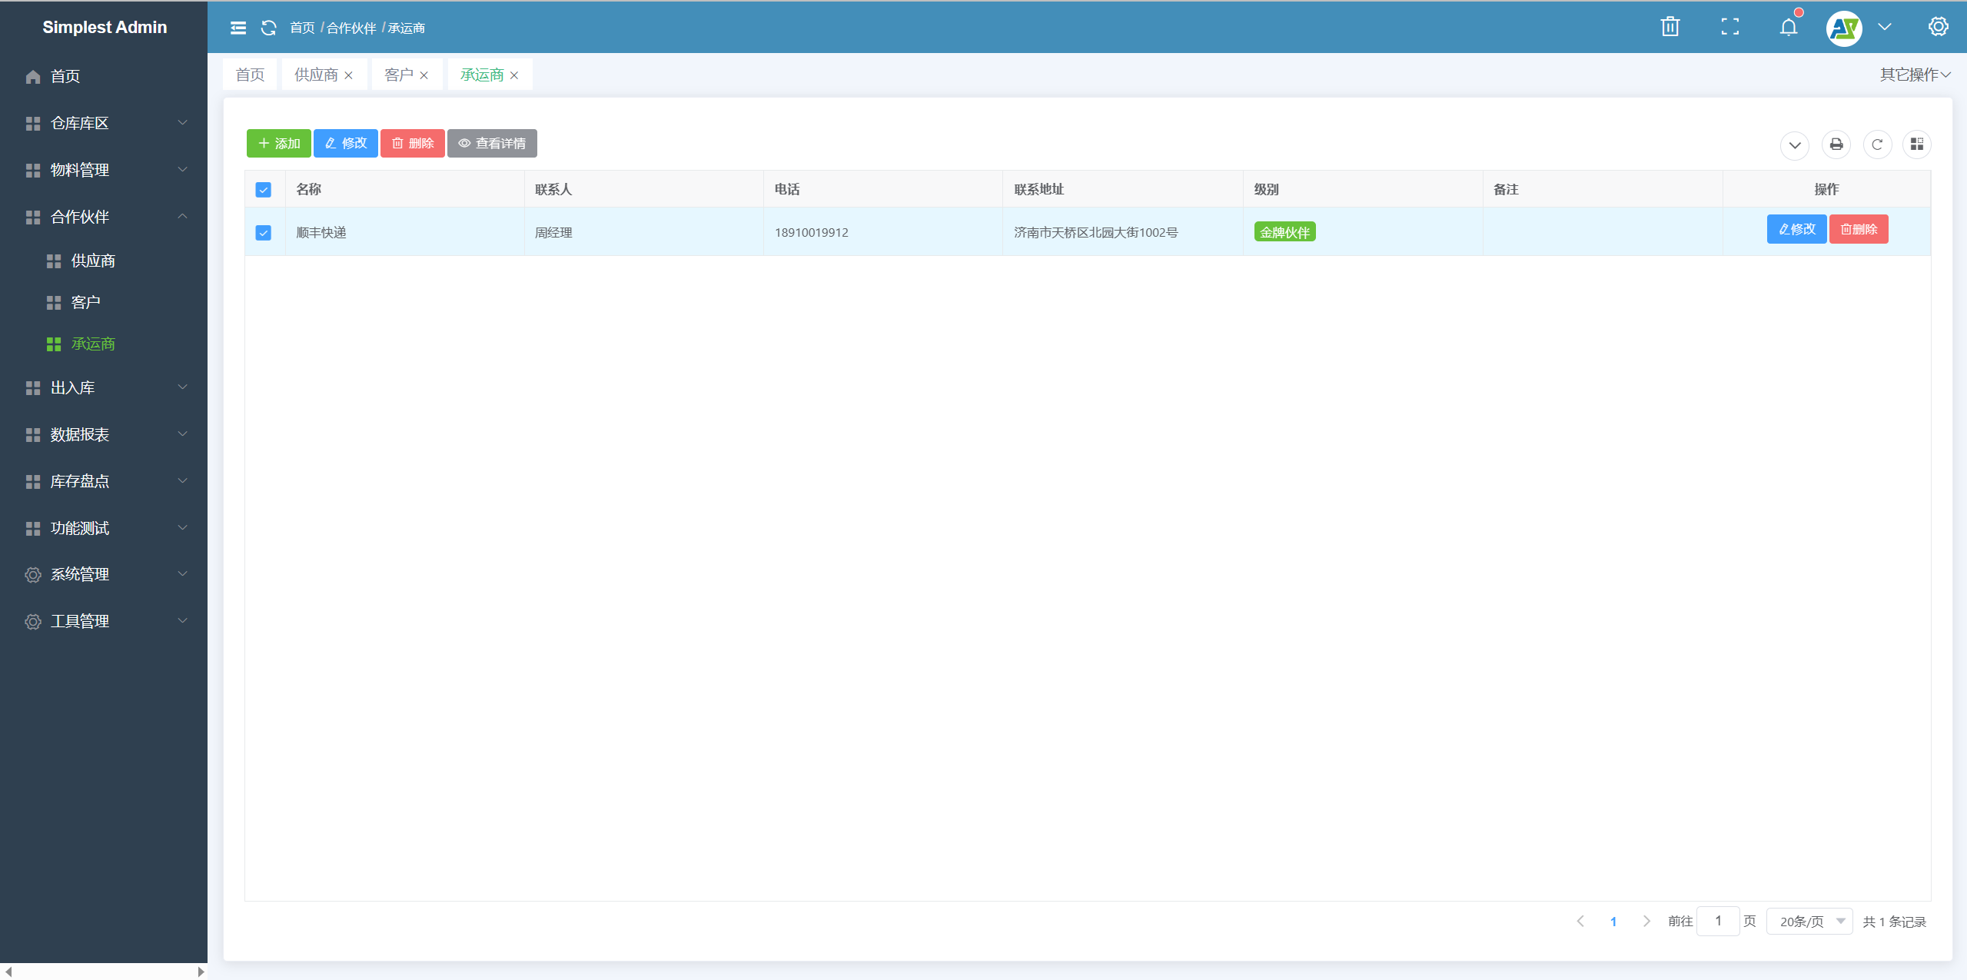Collapse sidebar with hamburger menu icon
This screenshot has width=1967, height=980.
point(238,28)
